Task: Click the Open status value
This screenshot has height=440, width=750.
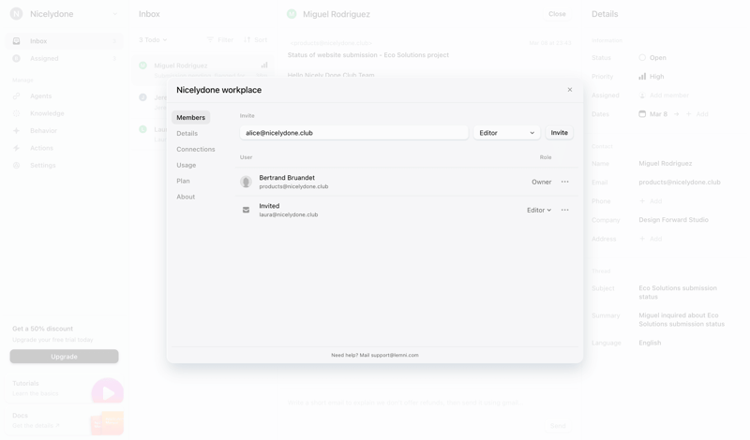Action: click(x=652, y=57)
